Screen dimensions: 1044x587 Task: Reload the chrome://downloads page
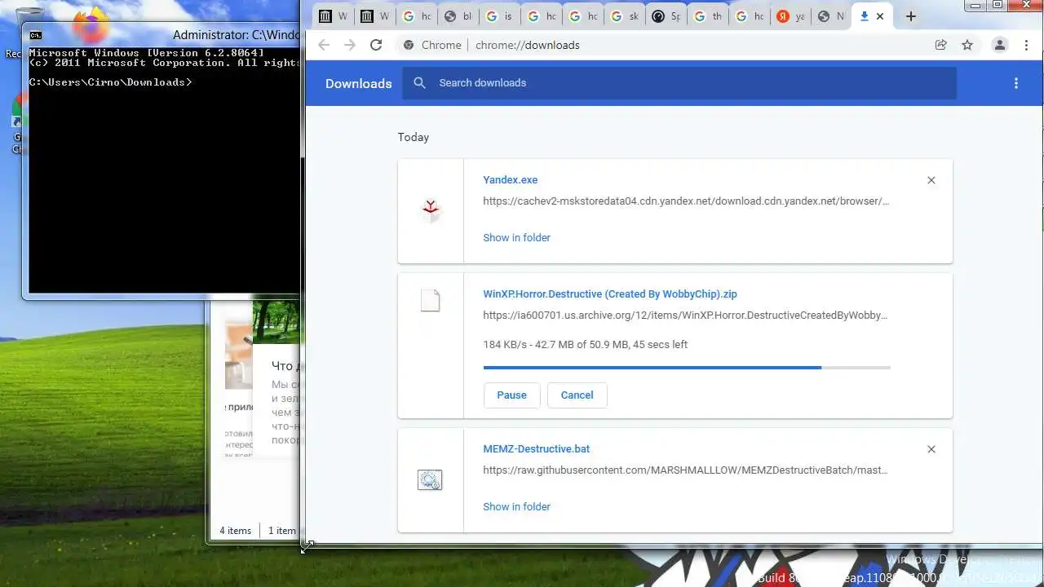(x=376, y=45)
